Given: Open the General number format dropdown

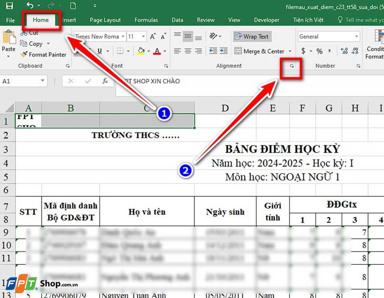Looking at the screenshot, I should coord(358,36).
